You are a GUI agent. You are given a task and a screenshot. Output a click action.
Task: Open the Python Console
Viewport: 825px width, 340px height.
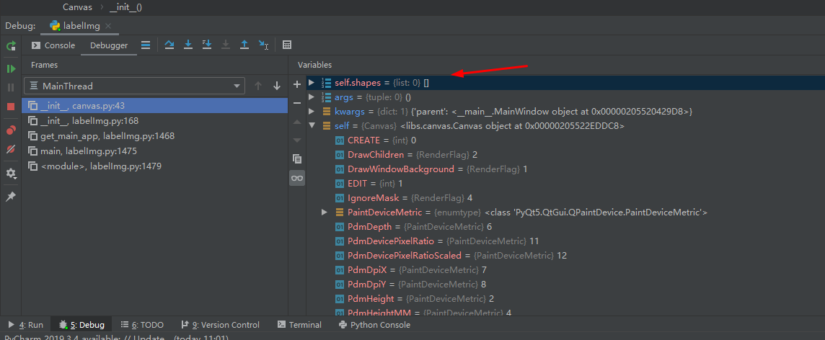coord(374,325)
